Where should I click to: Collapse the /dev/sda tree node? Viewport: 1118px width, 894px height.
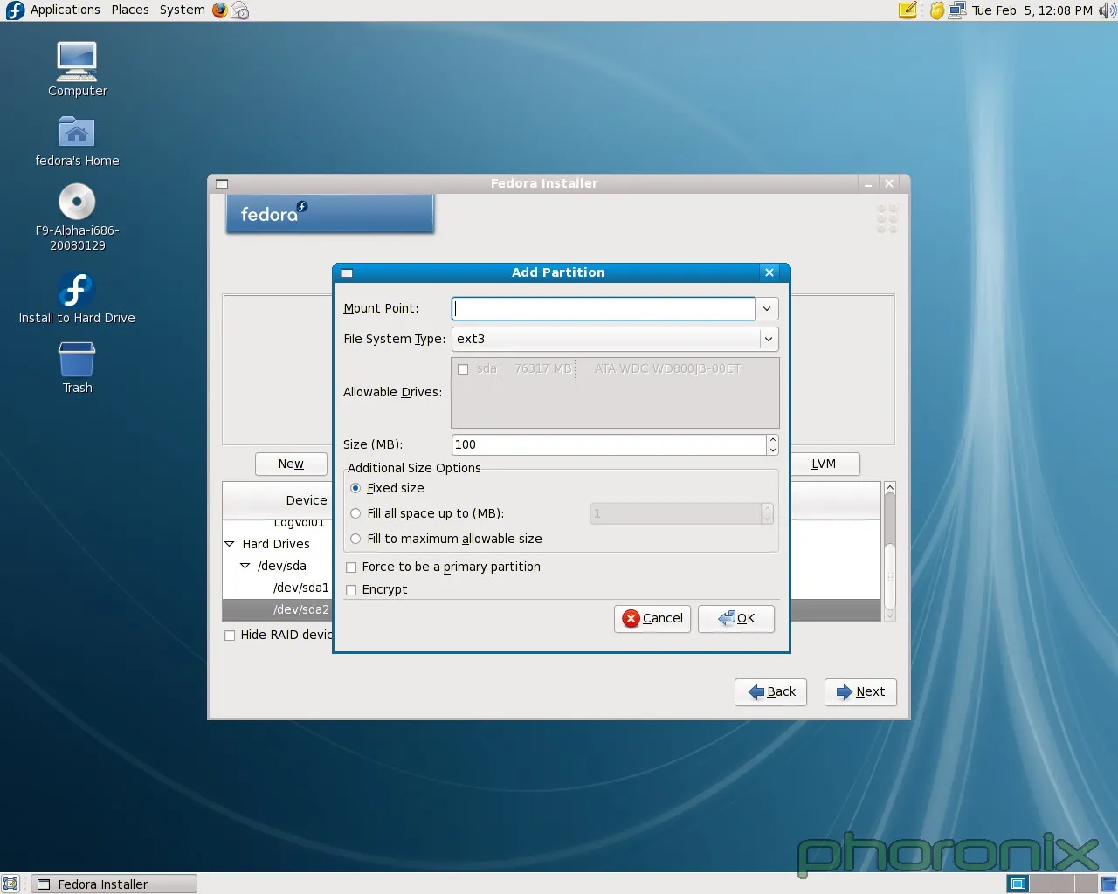pos(245,566)
